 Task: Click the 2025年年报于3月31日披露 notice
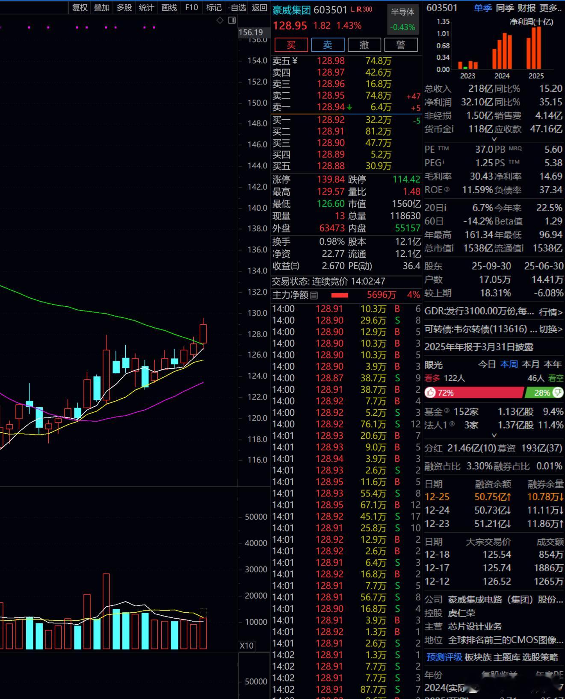(479, 347)
